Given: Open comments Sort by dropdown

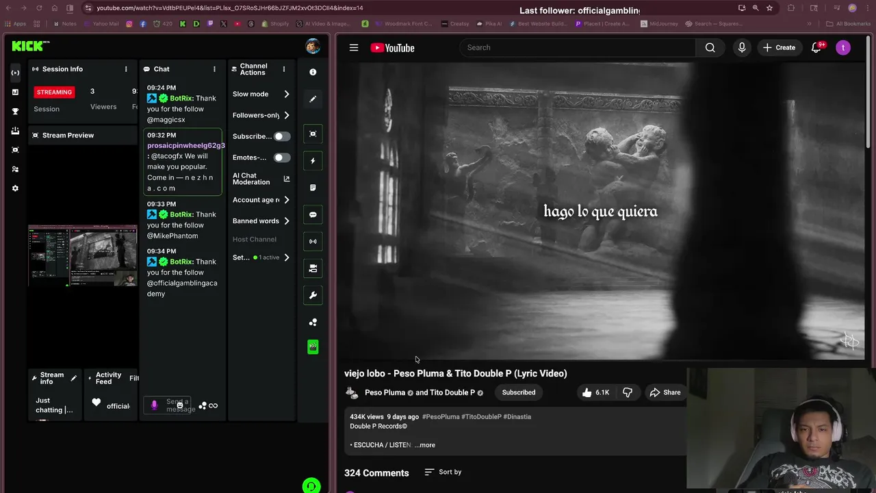Looking at the screenshot, I should pos(443,472).
